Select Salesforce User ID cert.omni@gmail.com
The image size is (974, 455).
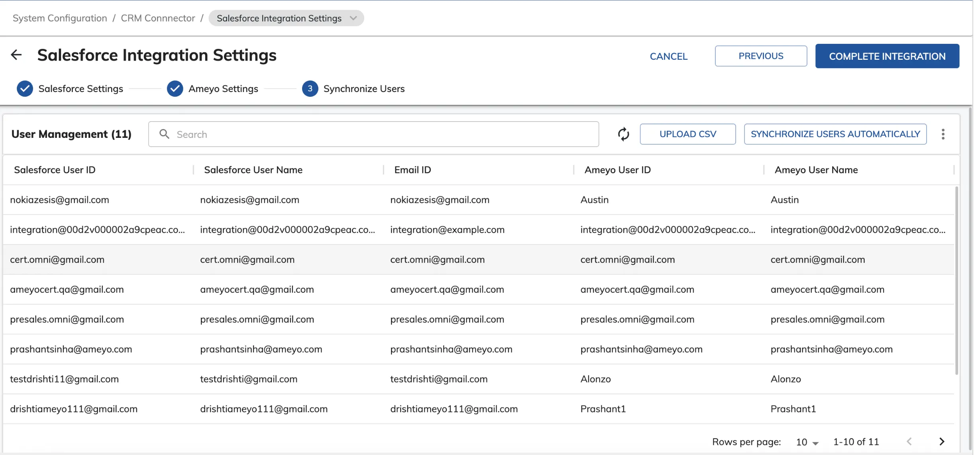(x=57, y=260)
